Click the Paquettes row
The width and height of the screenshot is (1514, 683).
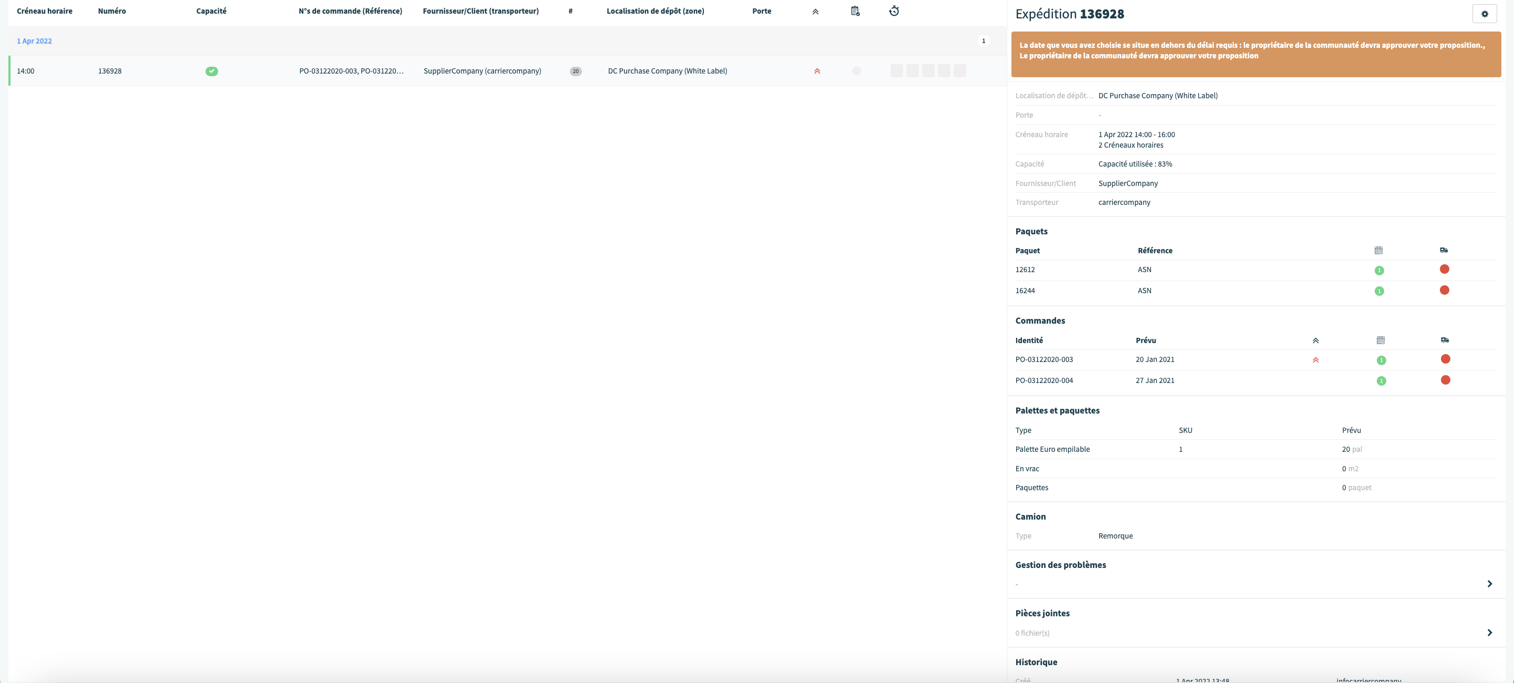pyautogui.click(x=1256, y=488)
